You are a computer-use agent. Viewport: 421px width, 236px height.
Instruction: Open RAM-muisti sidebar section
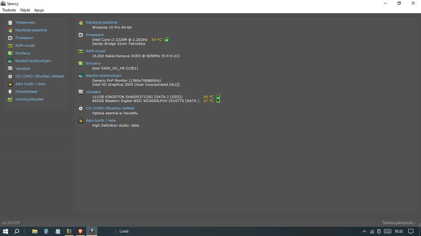(25, 45)
